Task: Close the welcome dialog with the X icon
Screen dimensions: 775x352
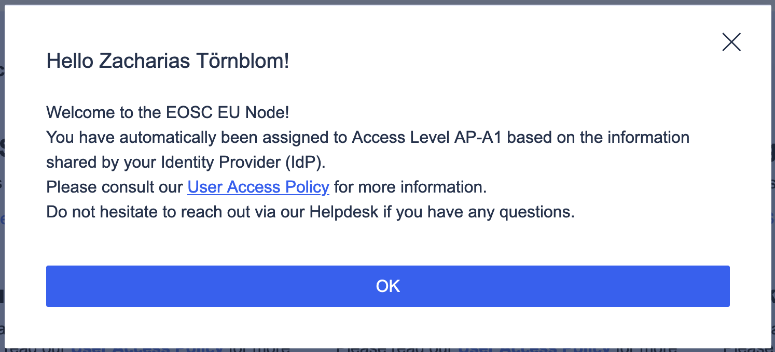Action: [x=731, y=42]
